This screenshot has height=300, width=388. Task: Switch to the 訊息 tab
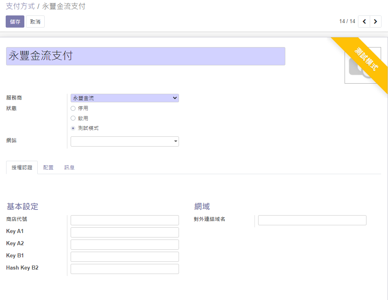click(x=69, y=168)
